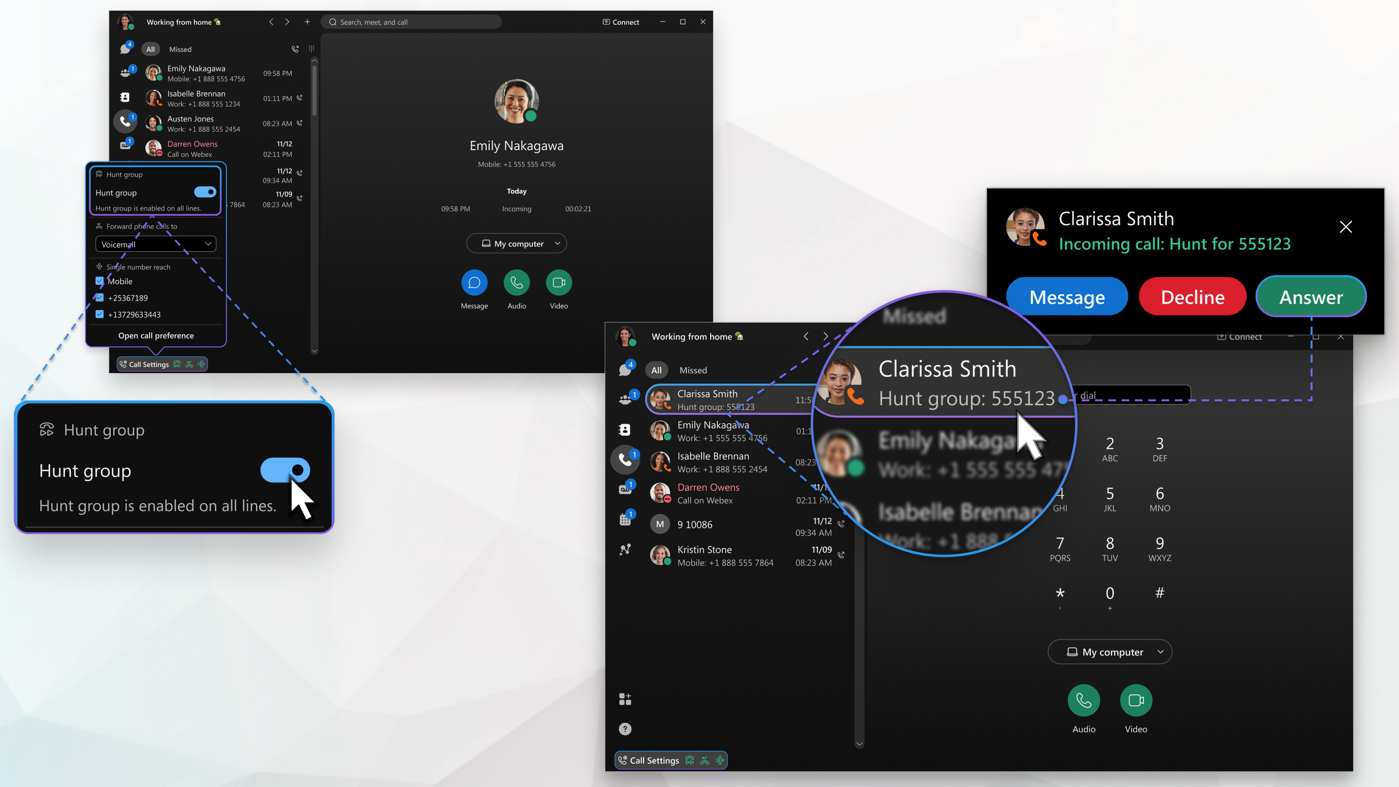Click Decline button for incoming hunt call

click(1192, 296)
